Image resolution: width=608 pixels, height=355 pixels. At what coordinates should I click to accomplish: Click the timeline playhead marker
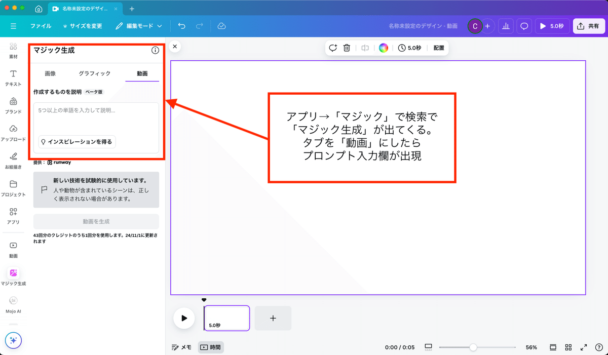[x=204, y=300]
